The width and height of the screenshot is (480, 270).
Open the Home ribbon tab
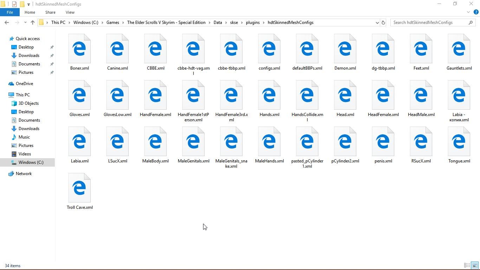point(30,12)
